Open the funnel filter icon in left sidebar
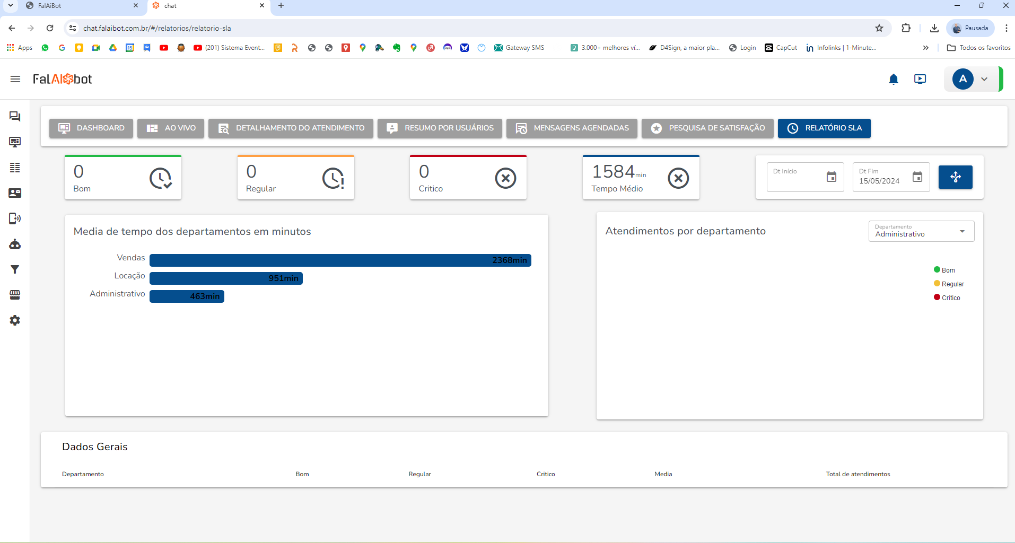This screenshot has height=543, width=1015. pyautogui.click(x=15, y=269)
